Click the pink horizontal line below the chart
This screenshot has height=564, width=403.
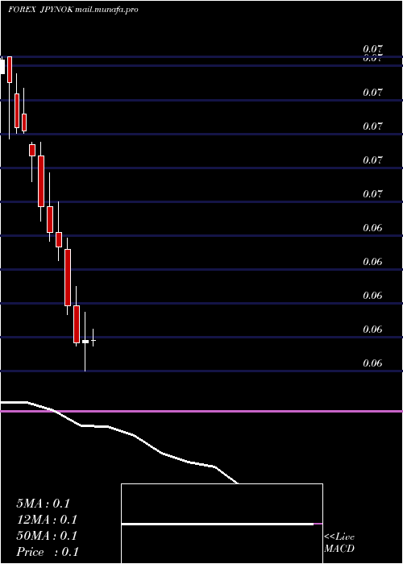201,411
